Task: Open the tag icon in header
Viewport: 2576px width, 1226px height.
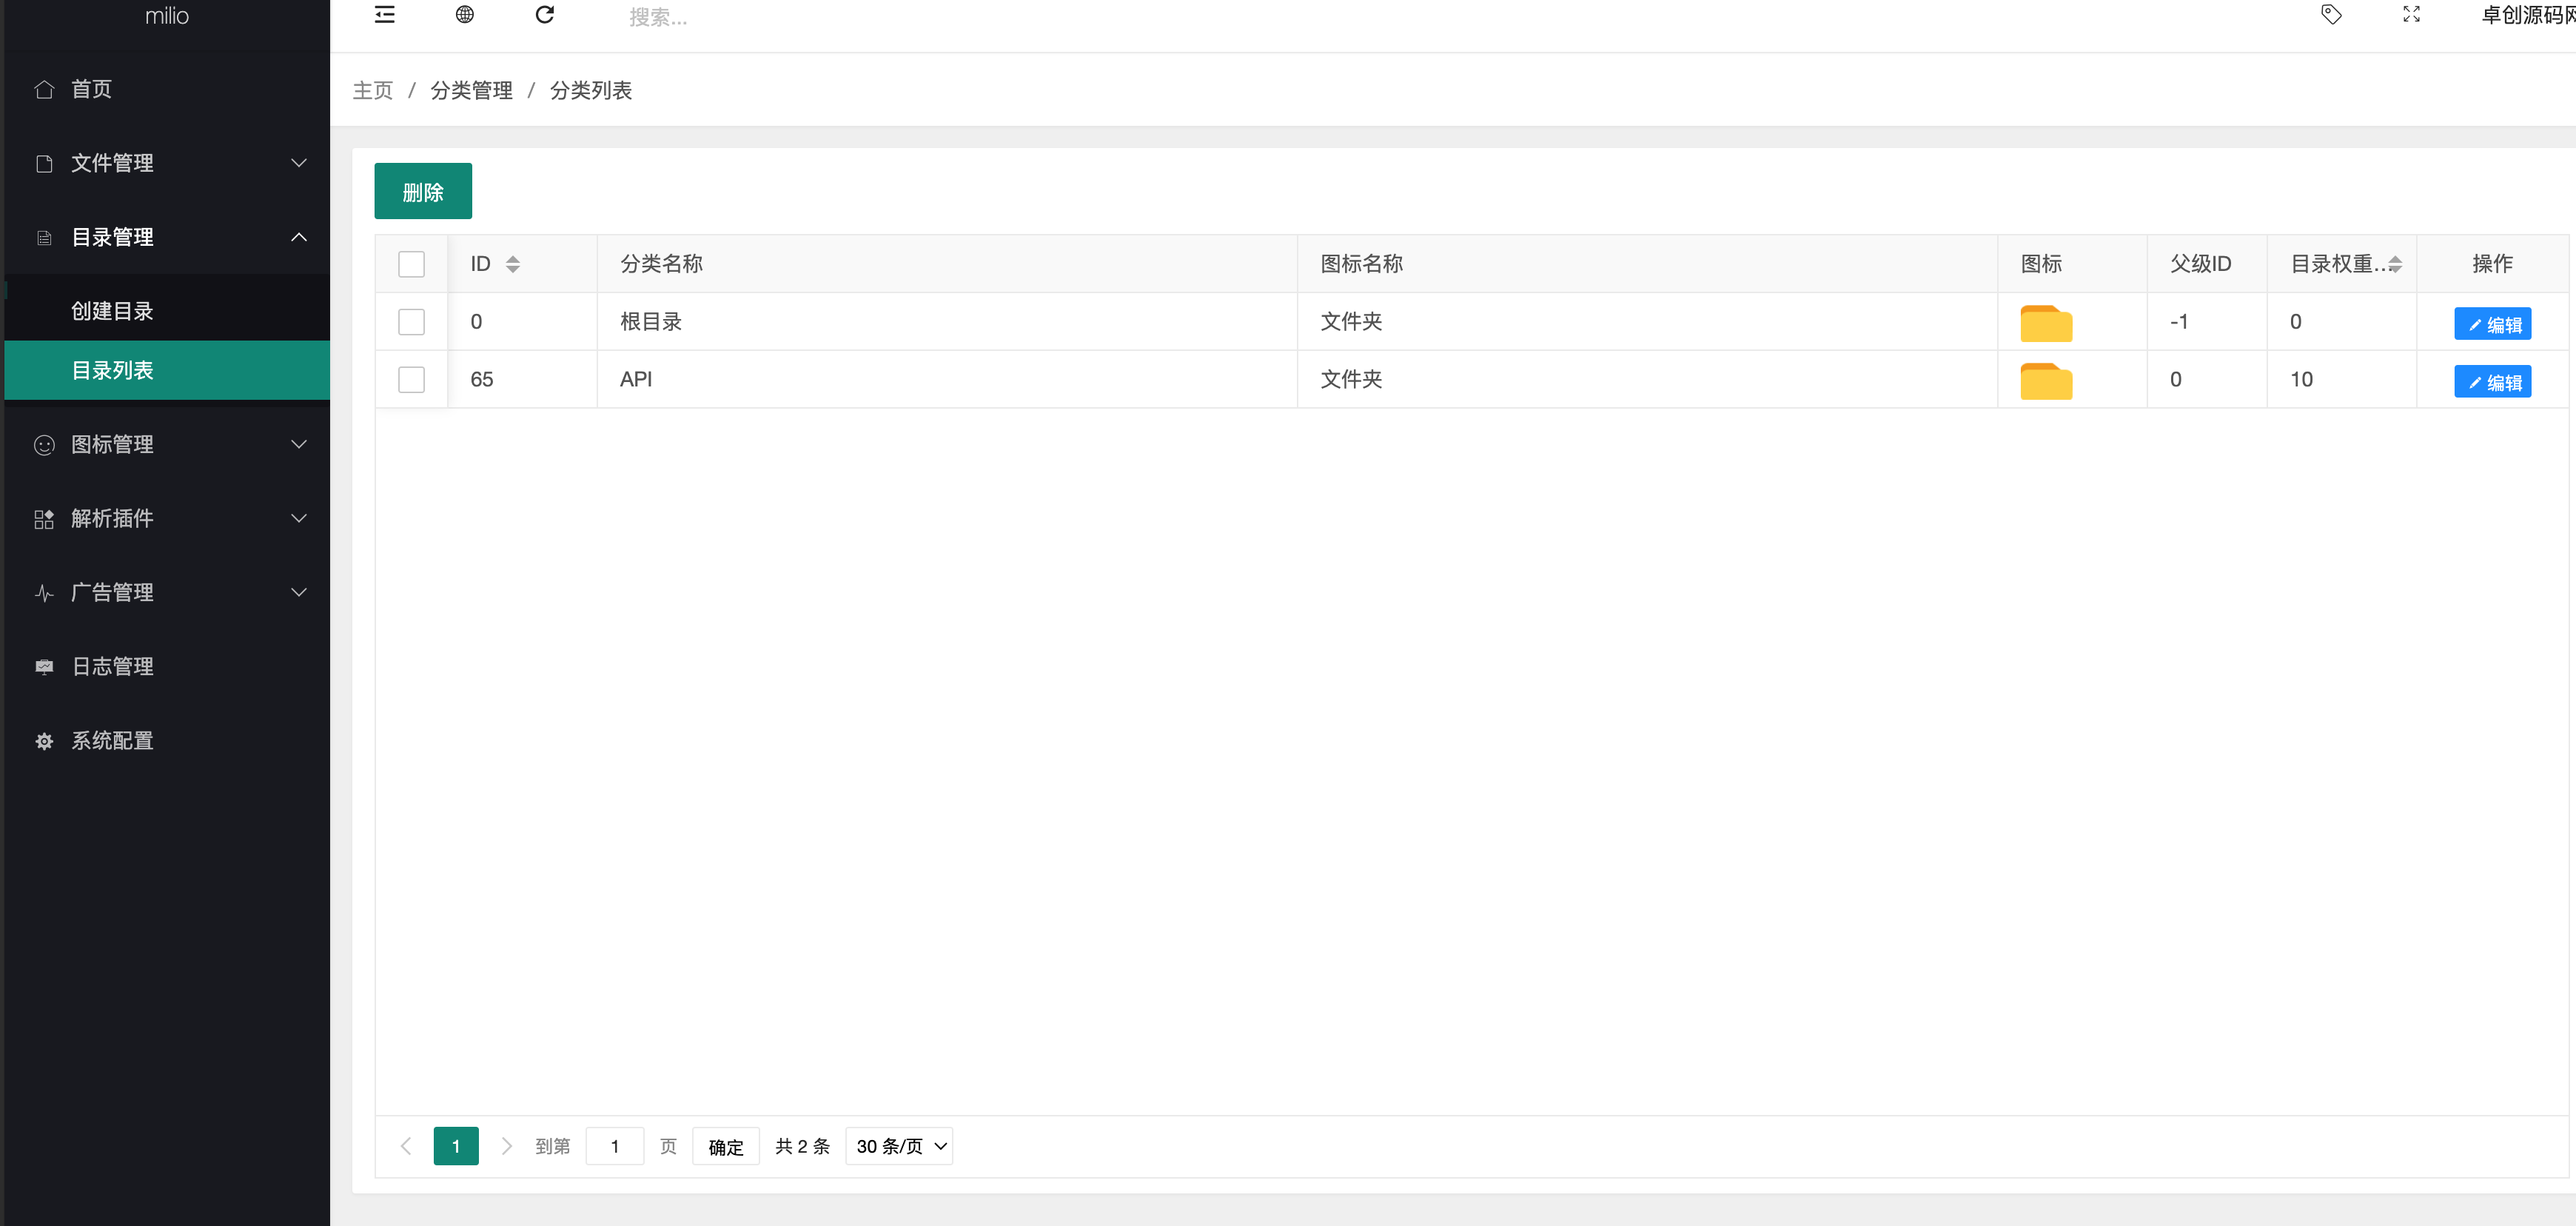Action: 2331,15
